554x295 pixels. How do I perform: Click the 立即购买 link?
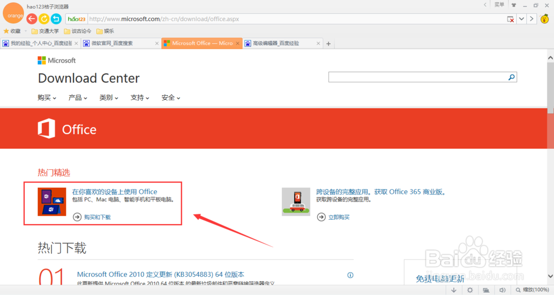pos(339,217)
